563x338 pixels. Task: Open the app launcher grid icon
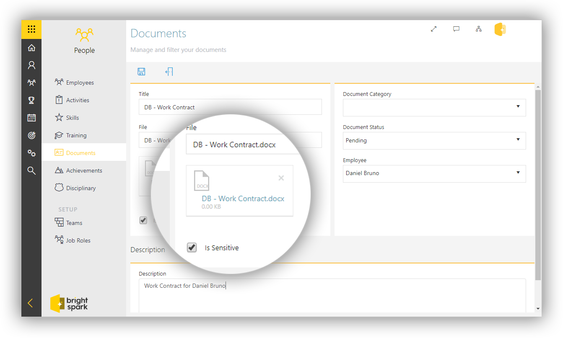tap(31, 29)
